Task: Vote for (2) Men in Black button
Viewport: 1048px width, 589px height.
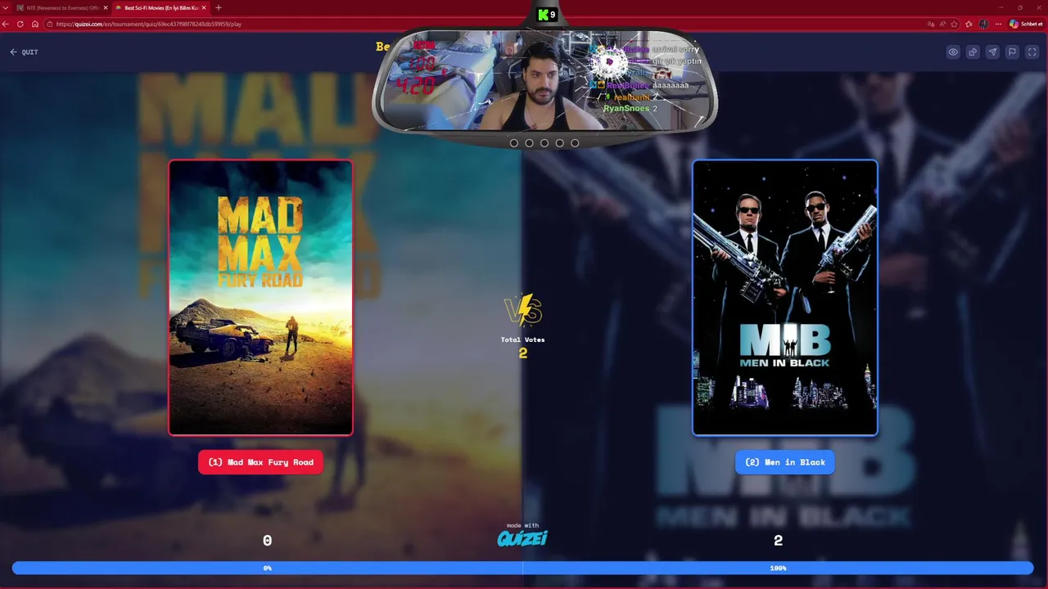Action: point(784,462)
